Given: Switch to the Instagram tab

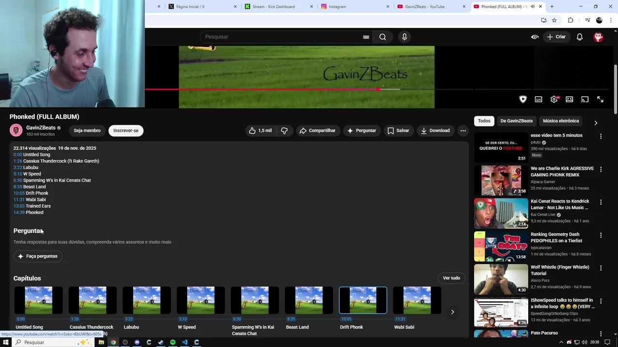Looking at the screenshot, I should pyautogui.click(x=354, y=7).
